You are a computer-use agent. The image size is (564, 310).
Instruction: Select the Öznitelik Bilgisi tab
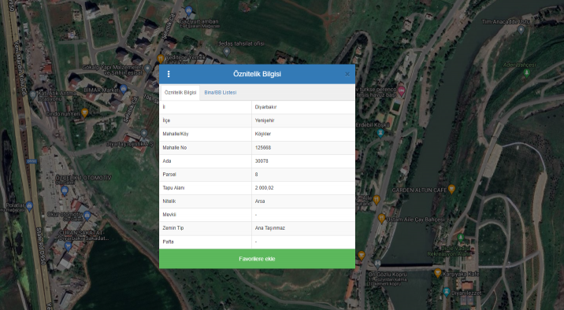tap(180, 92)
